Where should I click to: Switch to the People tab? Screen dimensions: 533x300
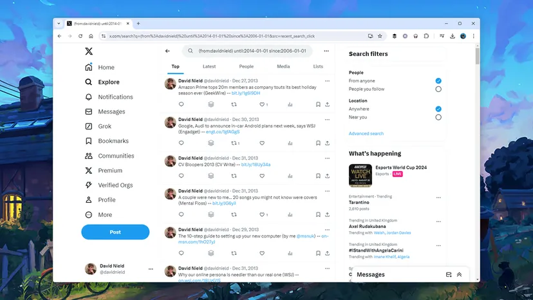[247, 67]
